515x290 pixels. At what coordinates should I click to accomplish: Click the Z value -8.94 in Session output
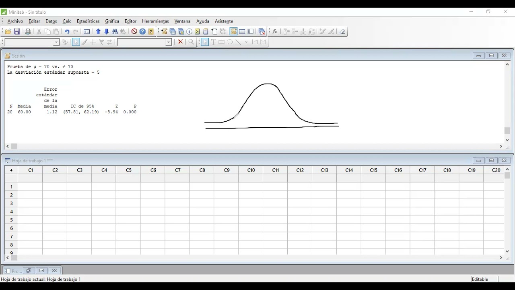coord(111,112)
